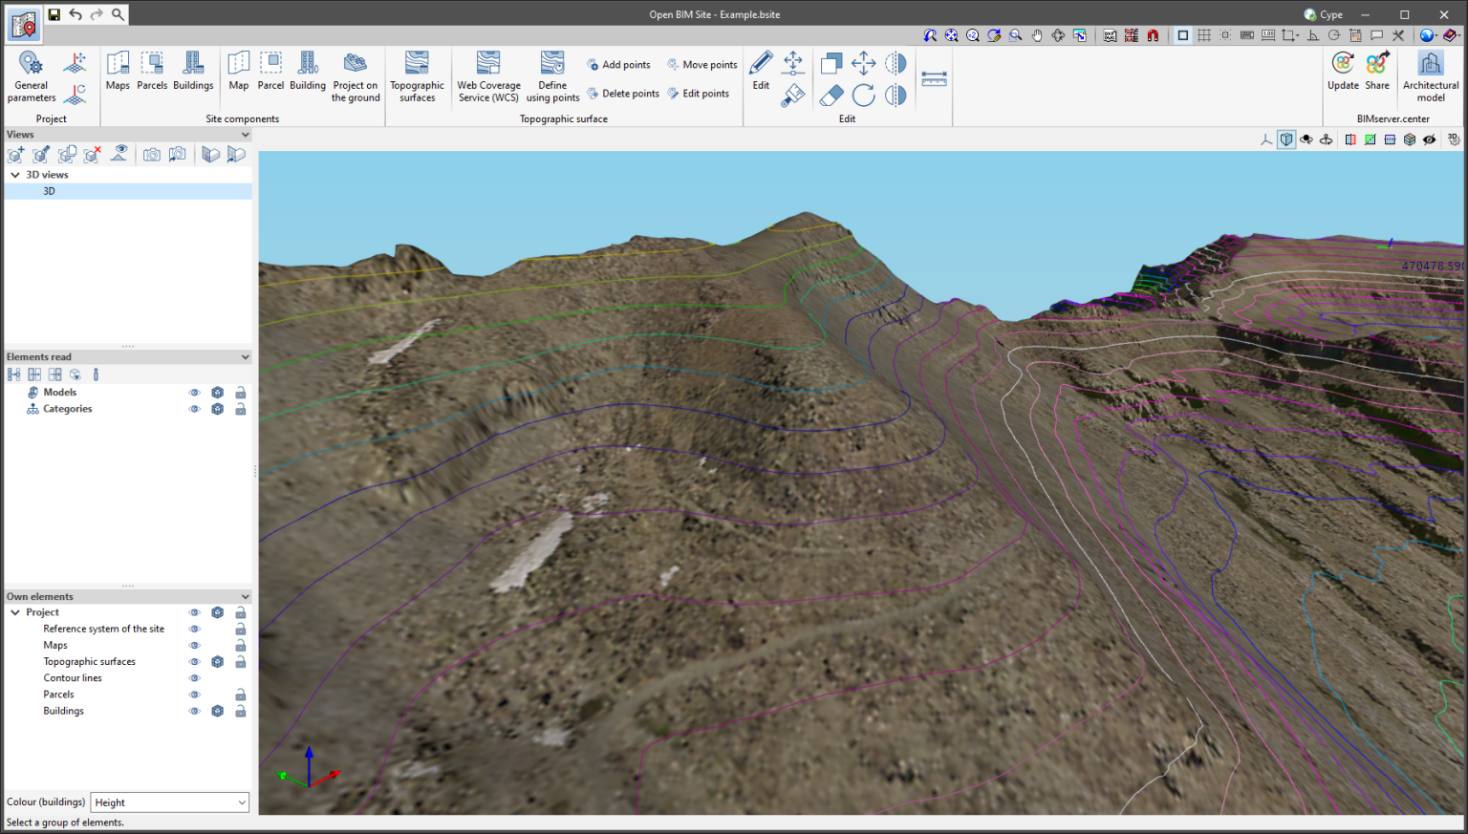Image resolution: width=1468 pixels, height=834 pixels.
Task: Select the Delete points tool
Action: [622, 93]
